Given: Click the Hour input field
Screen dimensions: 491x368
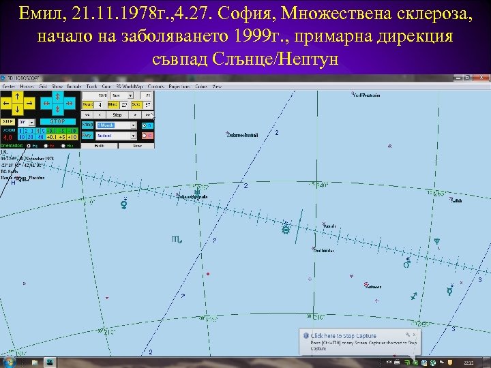Looking at the screenshot, I should 98,105.
